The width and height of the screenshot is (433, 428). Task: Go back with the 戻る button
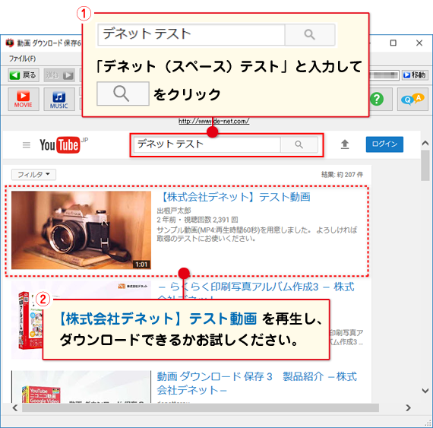click(x=24, y=75)
